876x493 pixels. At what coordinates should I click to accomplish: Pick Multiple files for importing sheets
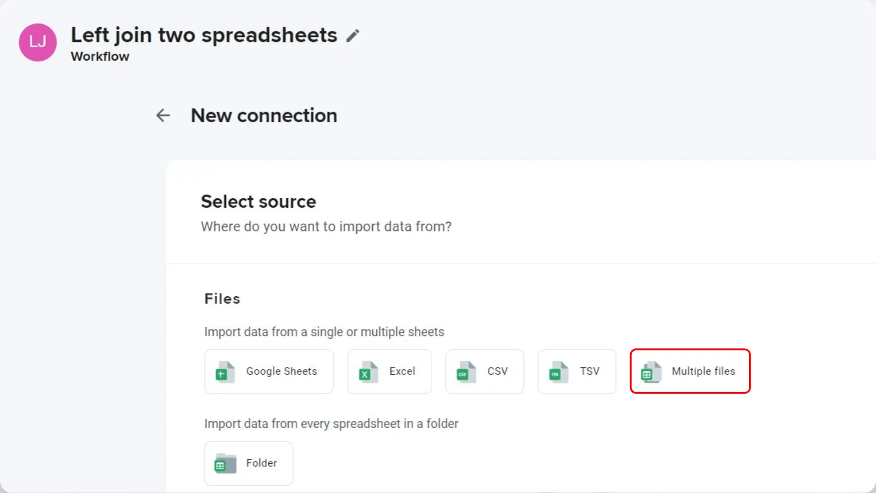(x=690, y=372)
